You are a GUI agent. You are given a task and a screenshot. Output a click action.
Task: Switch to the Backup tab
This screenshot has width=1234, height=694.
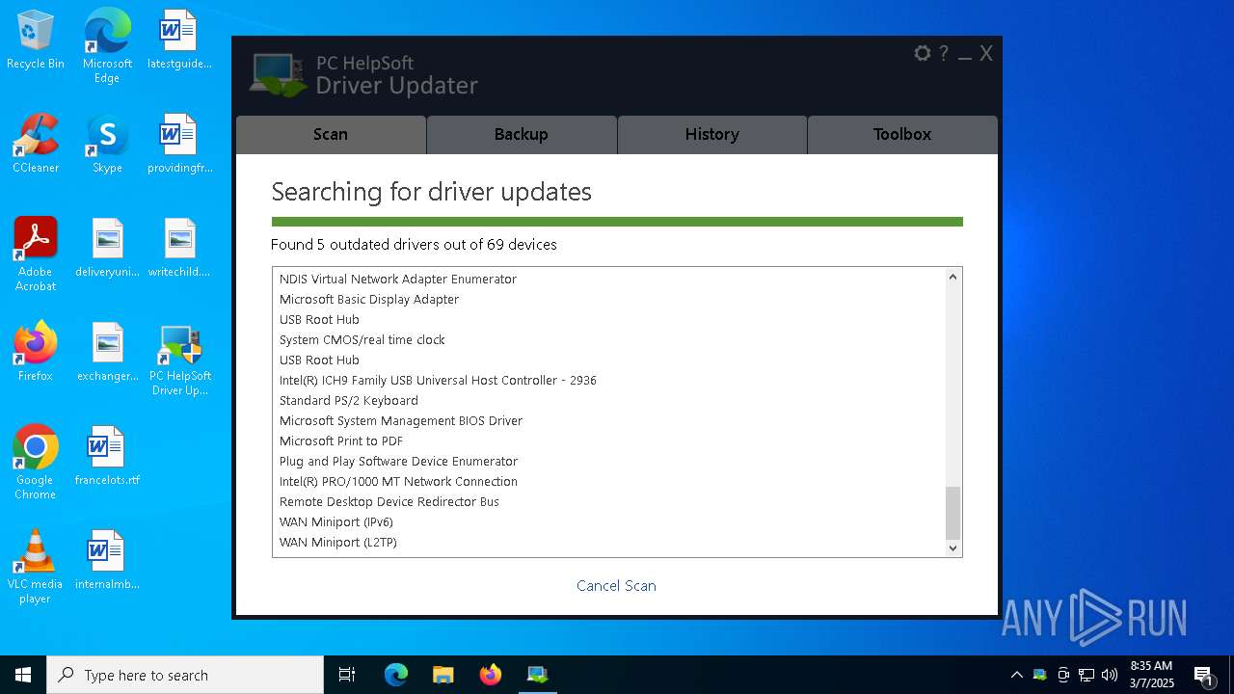click(x=522, y=135)
